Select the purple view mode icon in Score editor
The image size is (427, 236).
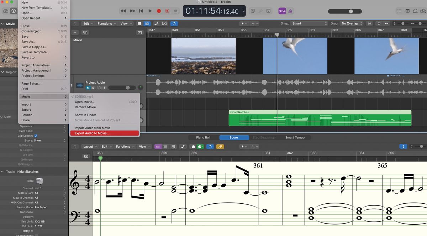click(158, 147)
